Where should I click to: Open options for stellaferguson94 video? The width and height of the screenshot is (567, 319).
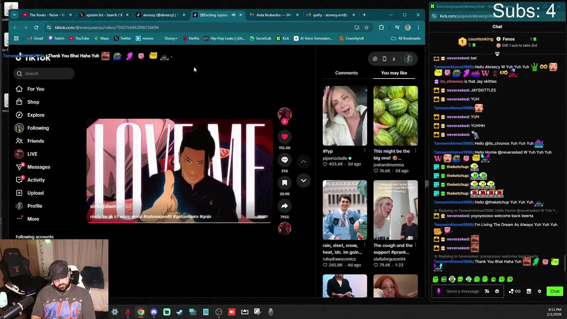point(415,245)
